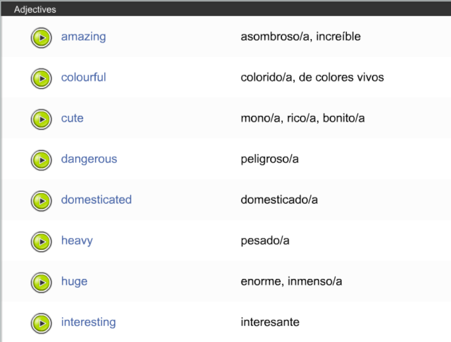The width and height of the screenshot is (451, 342).
Task: Click the amazing word link
Action: [83, 37]
